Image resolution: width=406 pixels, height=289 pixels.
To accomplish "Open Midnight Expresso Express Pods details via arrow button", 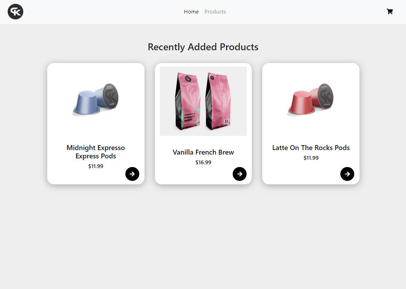I will [132, 174].
